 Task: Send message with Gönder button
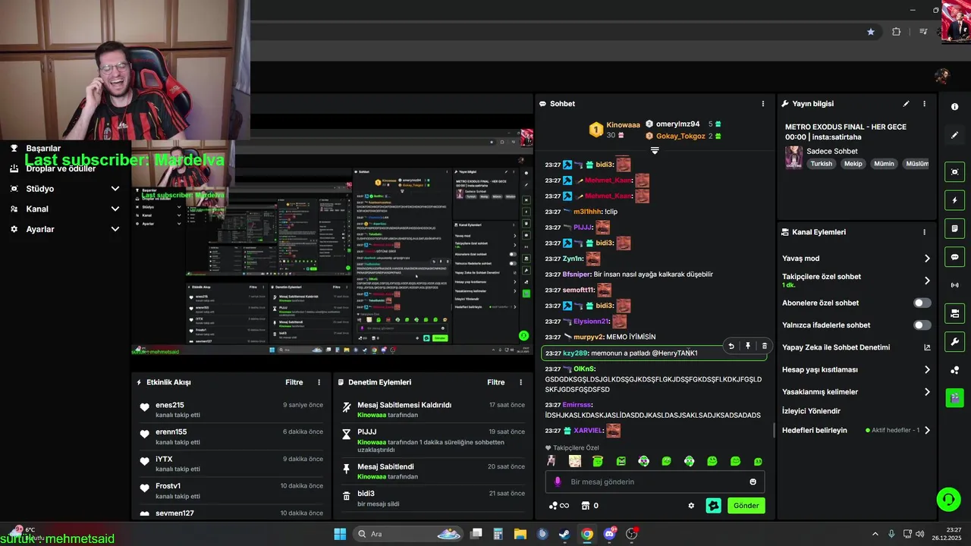746,506
